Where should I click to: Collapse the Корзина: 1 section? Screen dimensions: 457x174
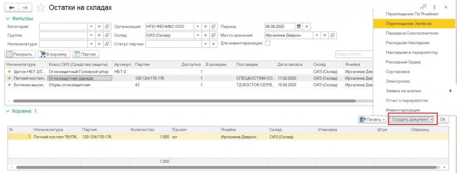tap(21, 111)
